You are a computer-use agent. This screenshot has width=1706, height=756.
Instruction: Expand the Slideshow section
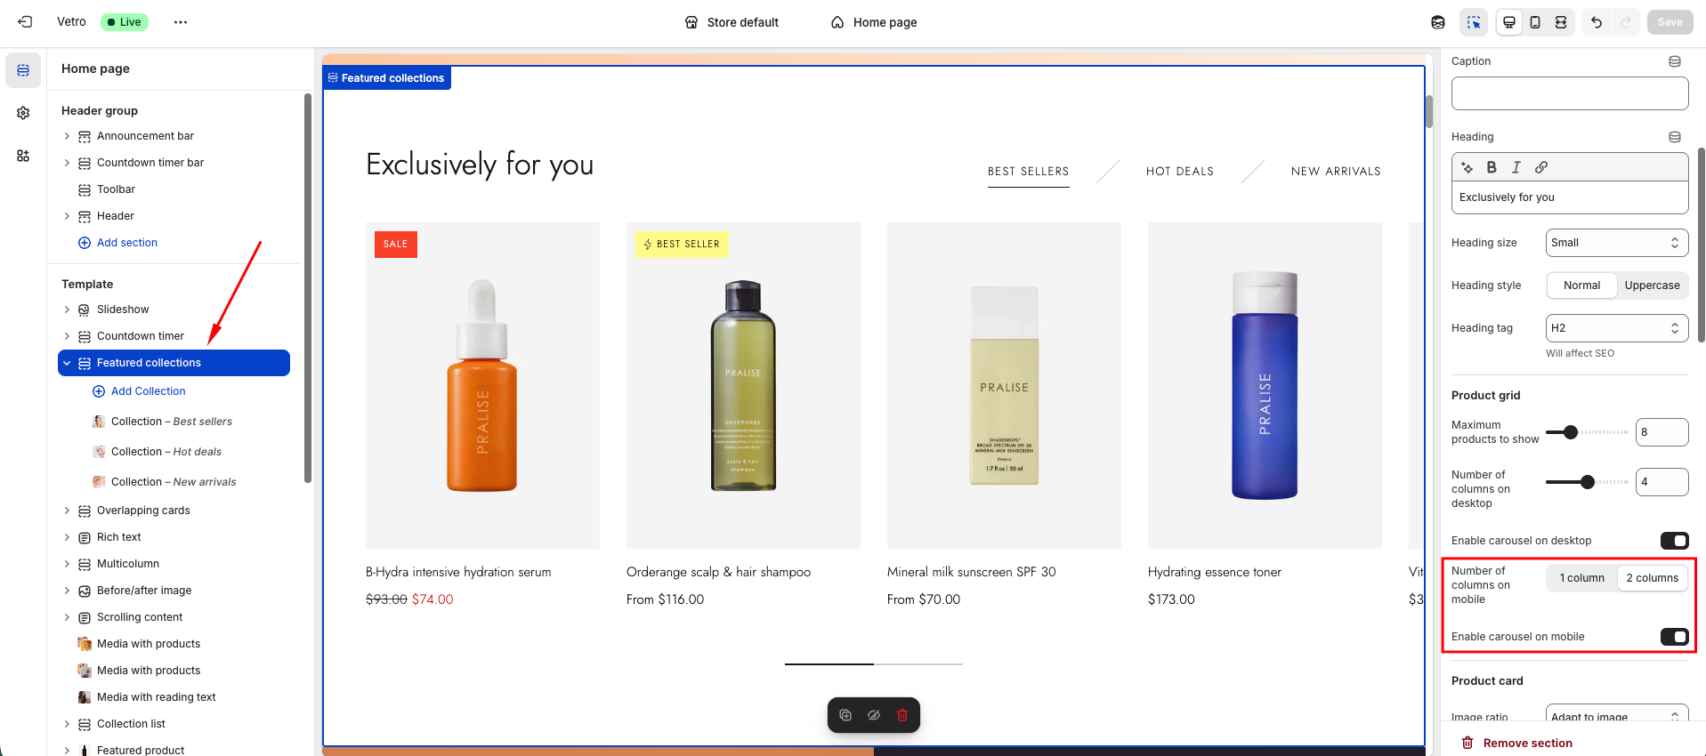pos(67,310)
